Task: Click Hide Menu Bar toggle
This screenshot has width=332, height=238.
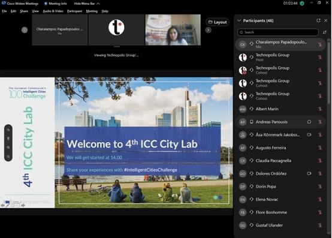Action: 87,4
